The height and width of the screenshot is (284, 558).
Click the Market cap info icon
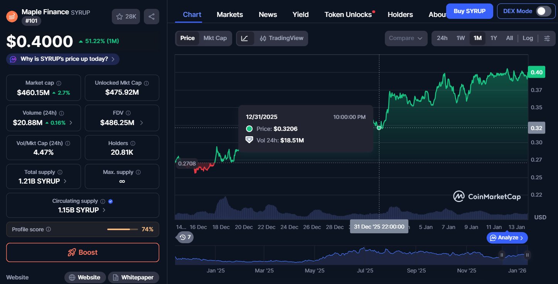tap(59, 83)
